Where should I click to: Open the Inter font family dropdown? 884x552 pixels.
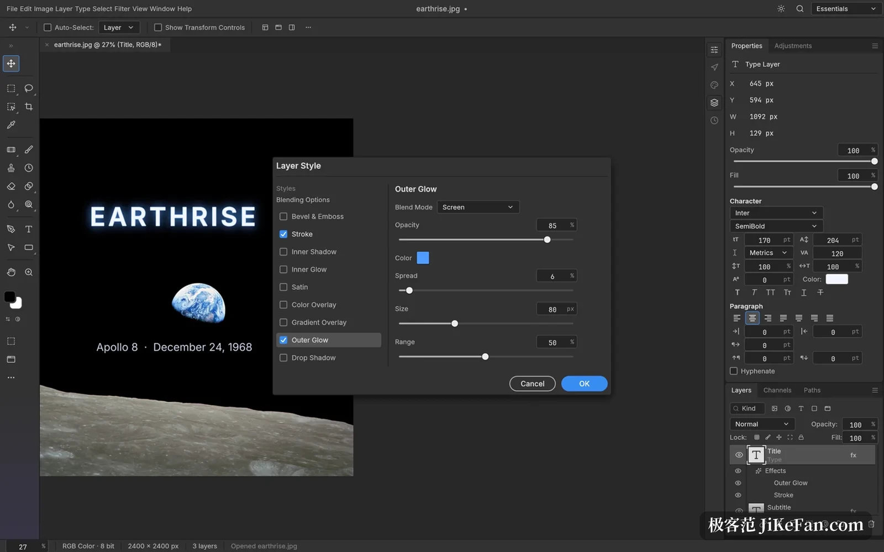click(x=776, y=213)
